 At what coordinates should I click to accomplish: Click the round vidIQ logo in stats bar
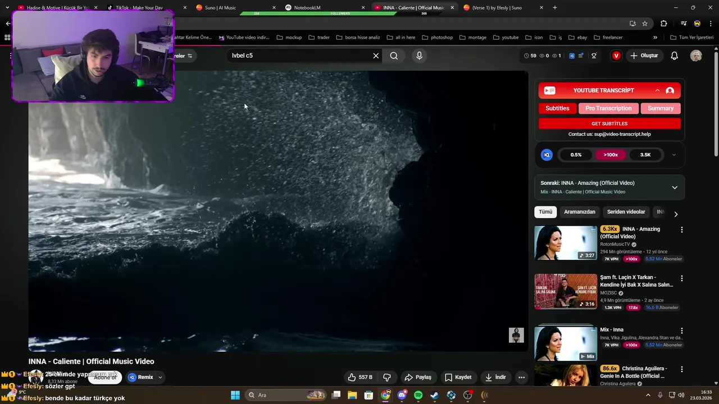(547, 155)
